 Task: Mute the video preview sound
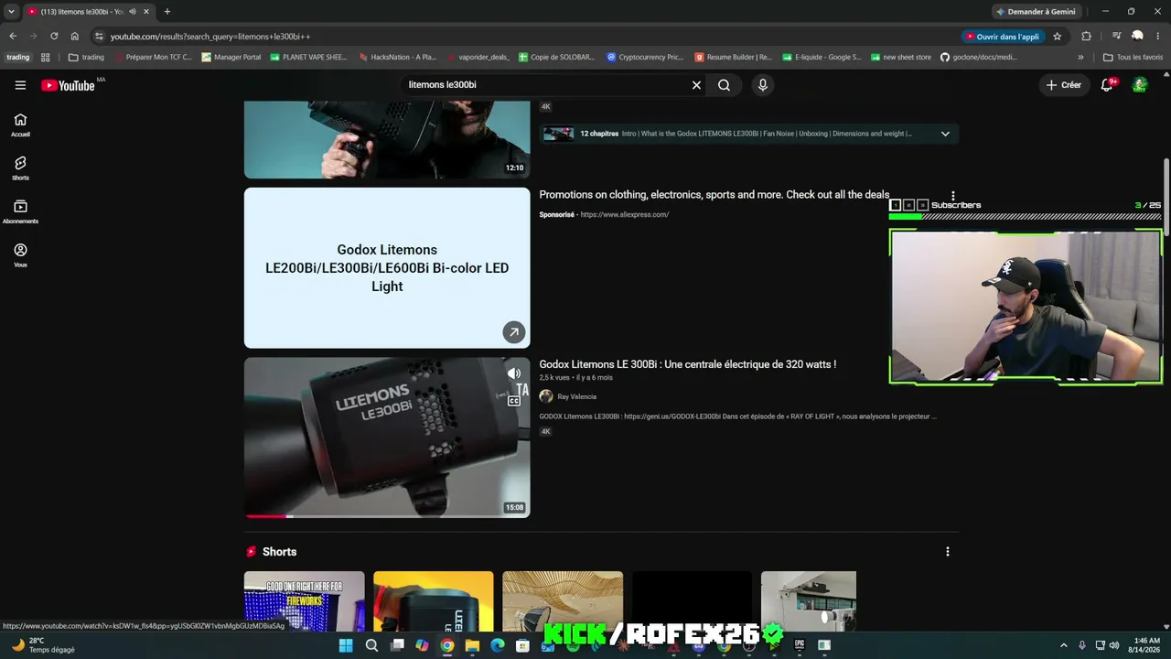[514, 373]
